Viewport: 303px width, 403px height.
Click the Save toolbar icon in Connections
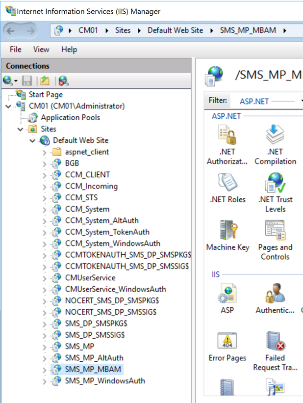(26, 81)
